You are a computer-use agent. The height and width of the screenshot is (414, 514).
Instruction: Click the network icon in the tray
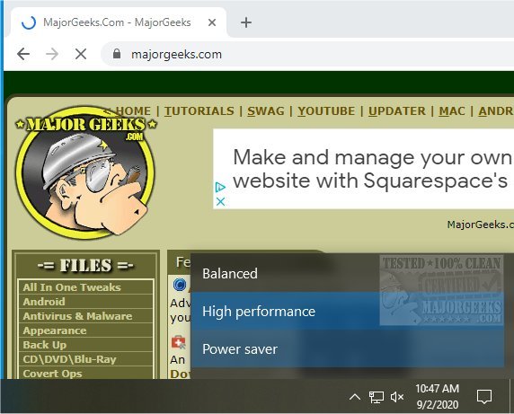tap(377, 397)
